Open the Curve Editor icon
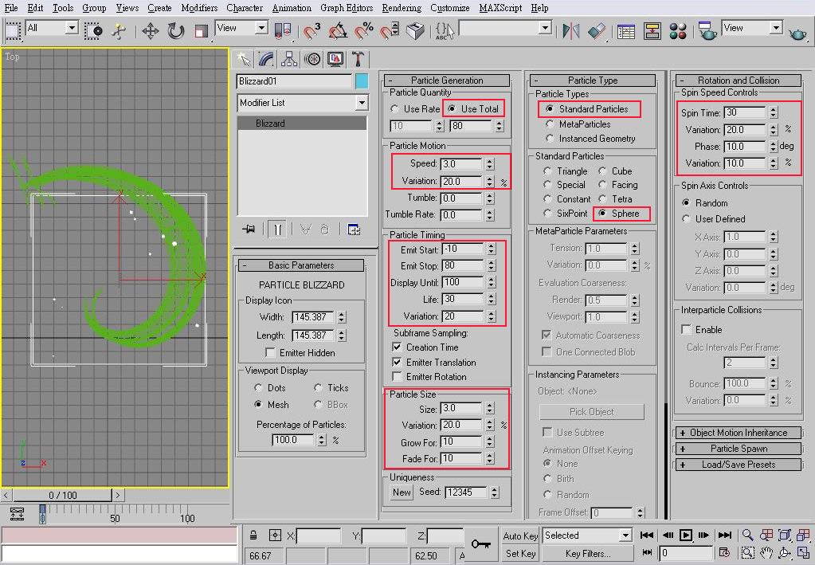The width and height of the screenshot is (815, 565). [626, 31]
